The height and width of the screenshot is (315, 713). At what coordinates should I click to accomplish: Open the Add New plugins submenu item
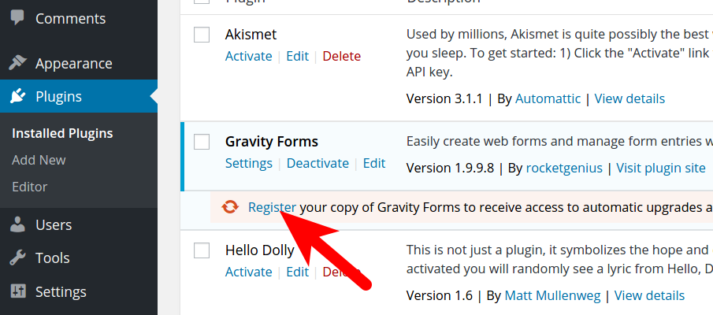point(39,160)
